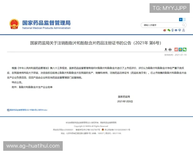Switch site language to Chinese (中)

coord(181,19)
